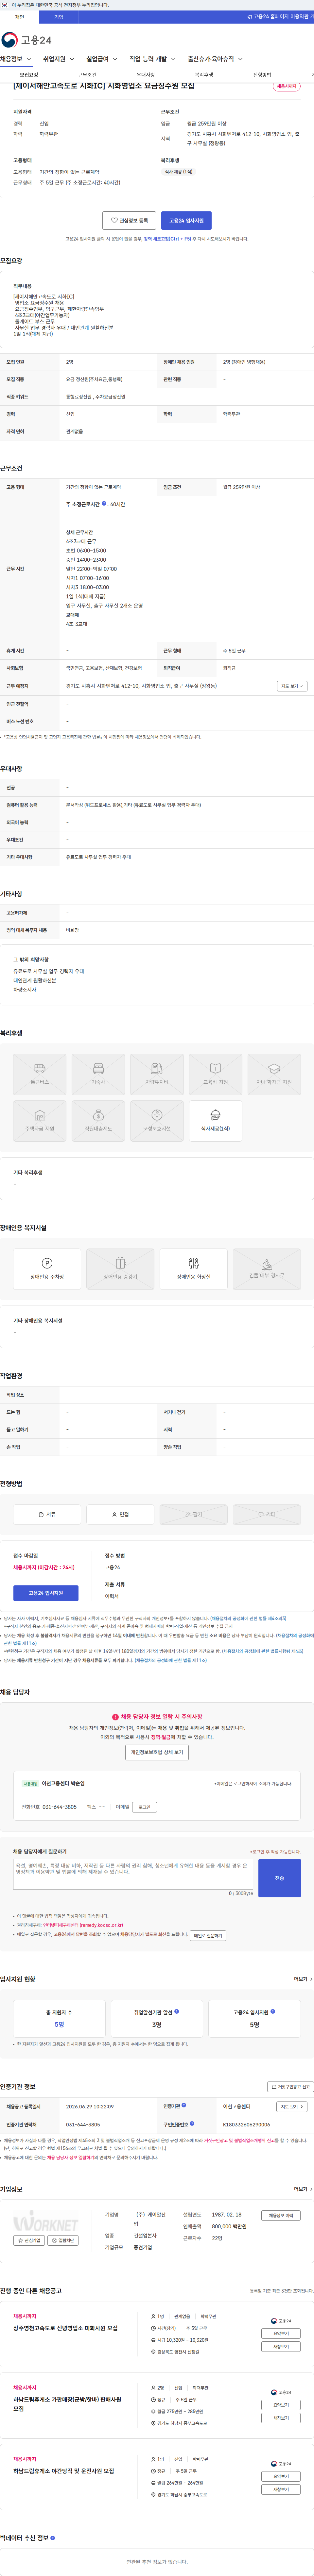Screen dimensions: 314x2576
Task: Select the 교육비 지원 welfare icon
Action: 215,1074
